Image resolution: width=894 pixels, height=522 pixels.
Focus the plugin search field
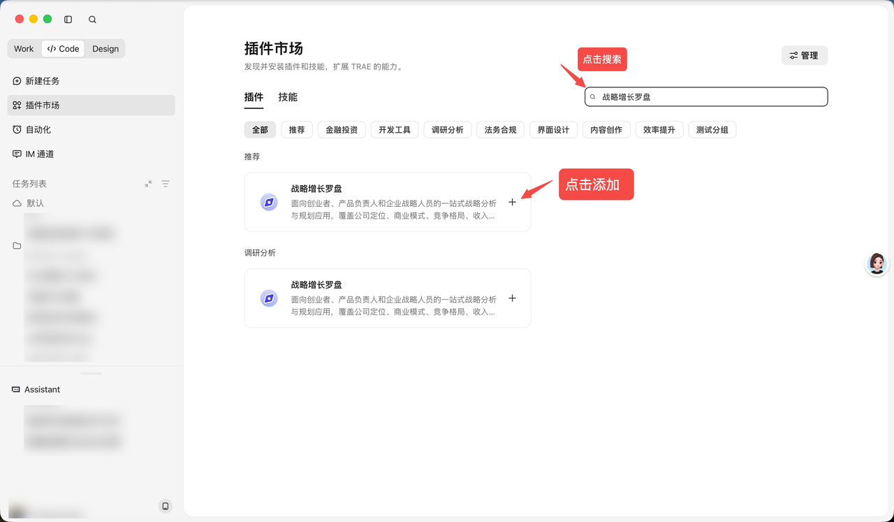pyautogui.click(x=706, y=97)
